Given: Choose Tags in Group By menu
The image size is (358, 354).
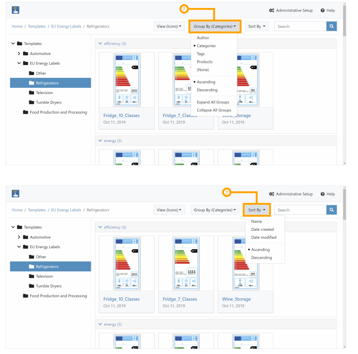Looking at the screenshot, I should pos(201,54).
